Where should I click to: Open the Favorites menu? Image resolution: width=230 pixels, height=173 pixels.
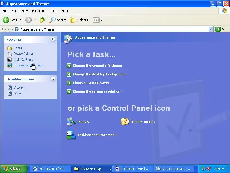pyautogui.click(x=39, y=11)
